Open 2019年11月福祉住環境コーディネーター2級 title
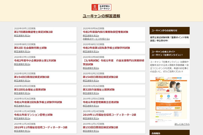The image size is (203, 135). pyautogui.click(x=109, y=115)
